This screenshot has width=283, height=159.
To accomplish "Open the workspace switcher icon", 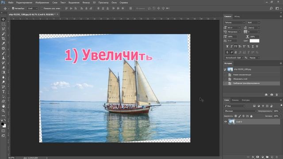I will [277, 8].
